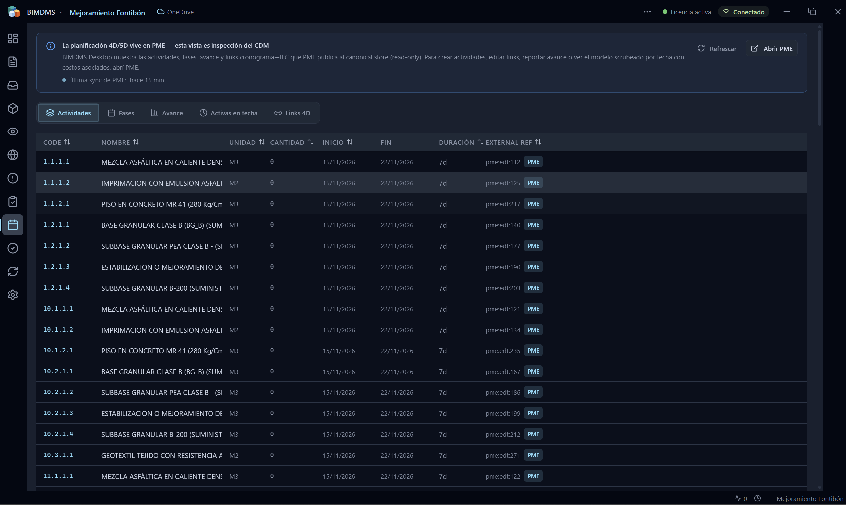Viewport: 846px width, 505px height.
Task: Switch to the Activas en fecha tab
Action: [228, 113]
